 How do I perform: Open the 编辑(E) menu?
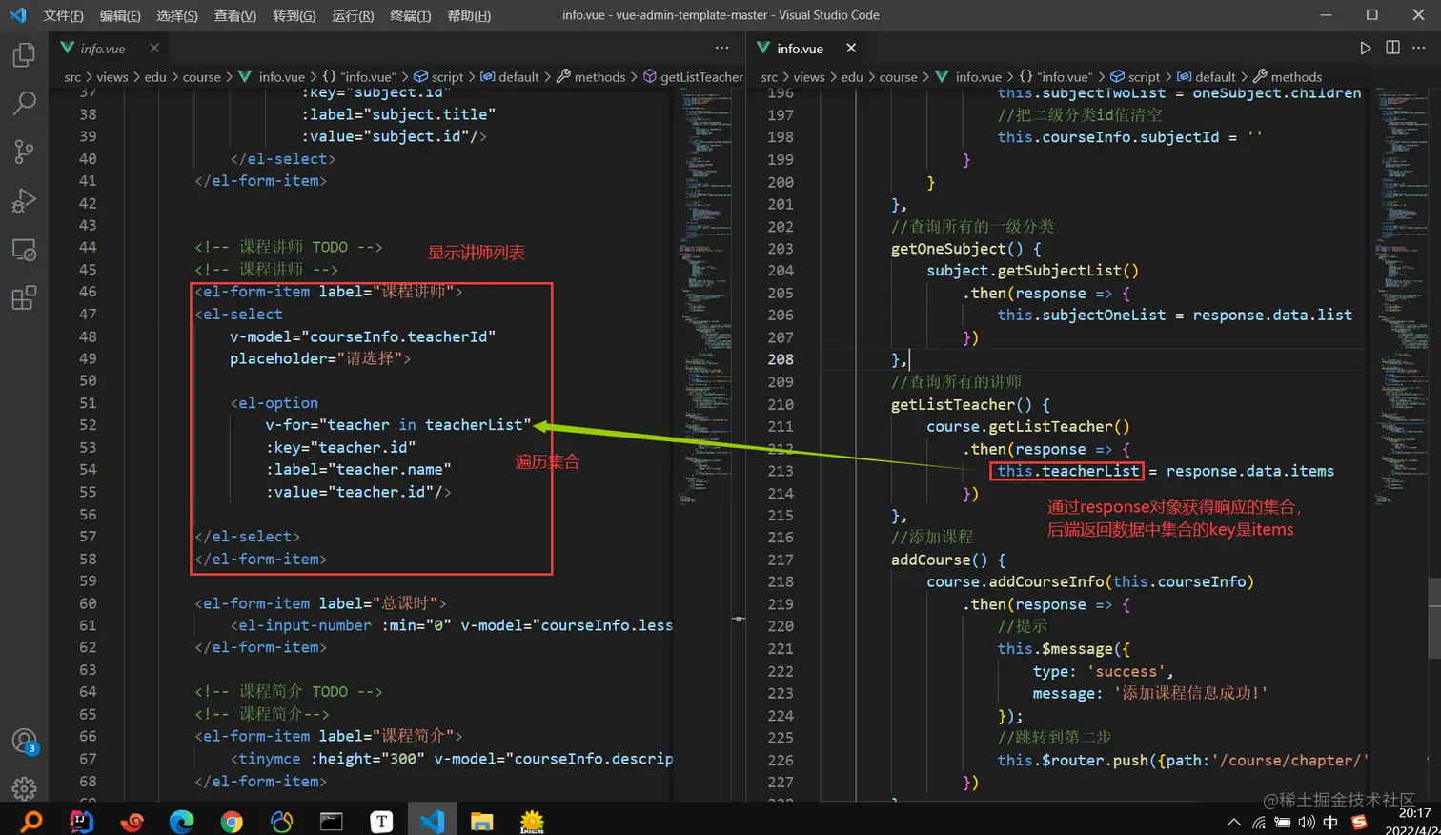point(120,15)
